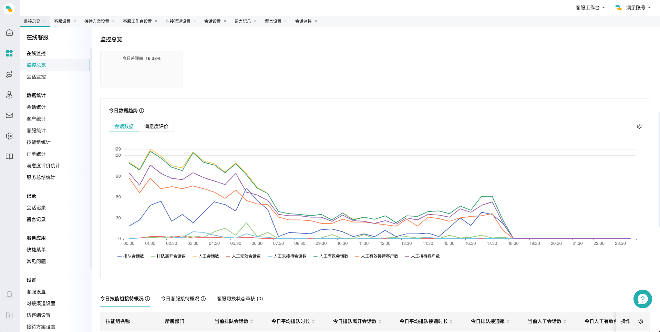
Task: Close the 留言记录 tab
Action: (255, 21)
